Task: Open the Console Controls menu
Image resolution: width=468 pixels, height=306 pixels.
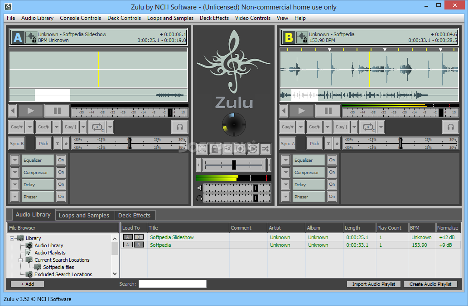Action: 80,18
